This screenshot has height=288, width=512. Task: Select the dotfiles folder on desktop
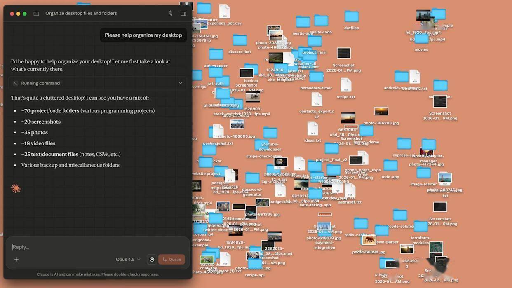point(351,17)
